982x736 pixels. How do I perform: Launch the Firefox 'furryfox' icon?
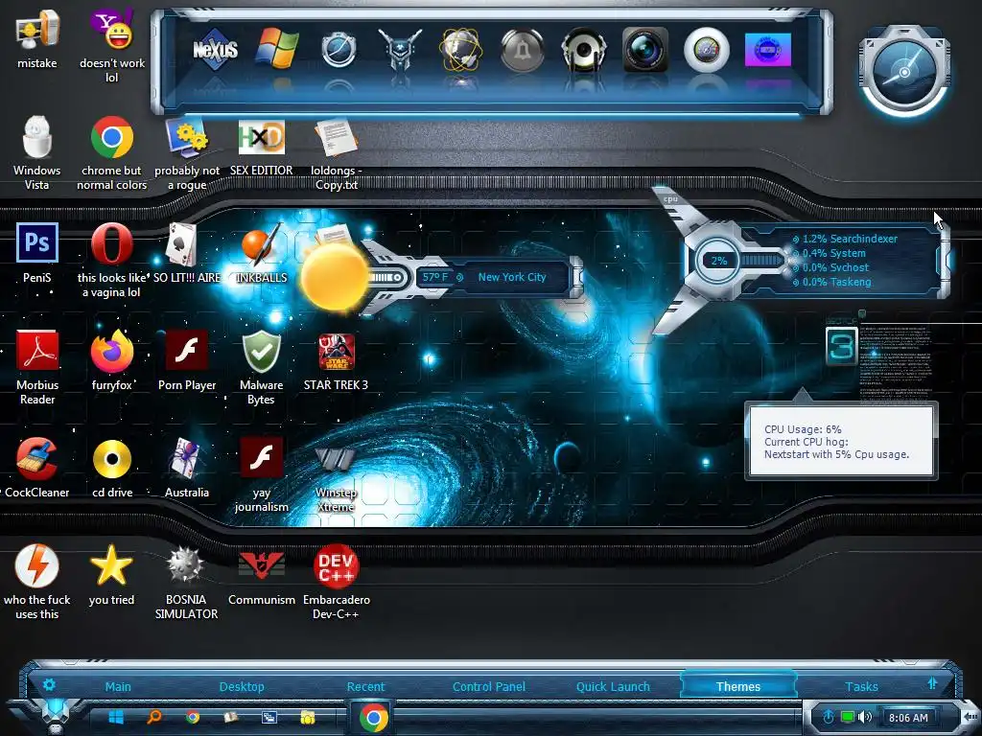[x=112, y=360]
